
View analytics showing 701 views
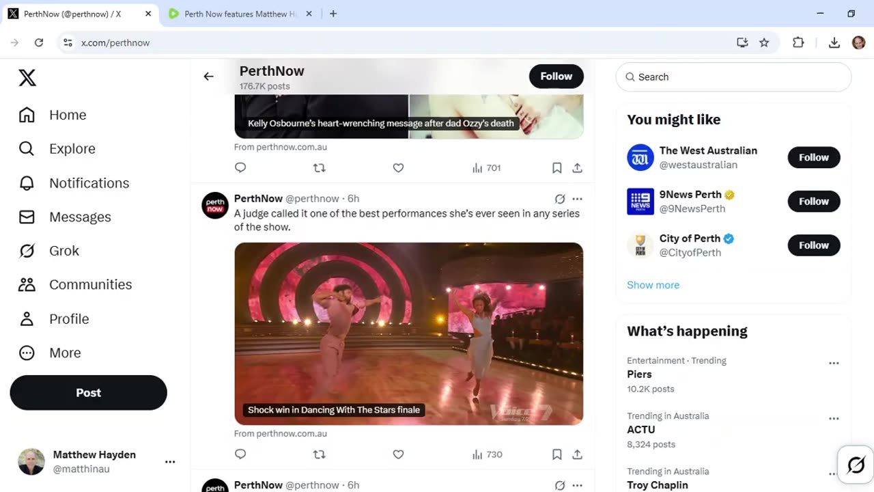486,167
